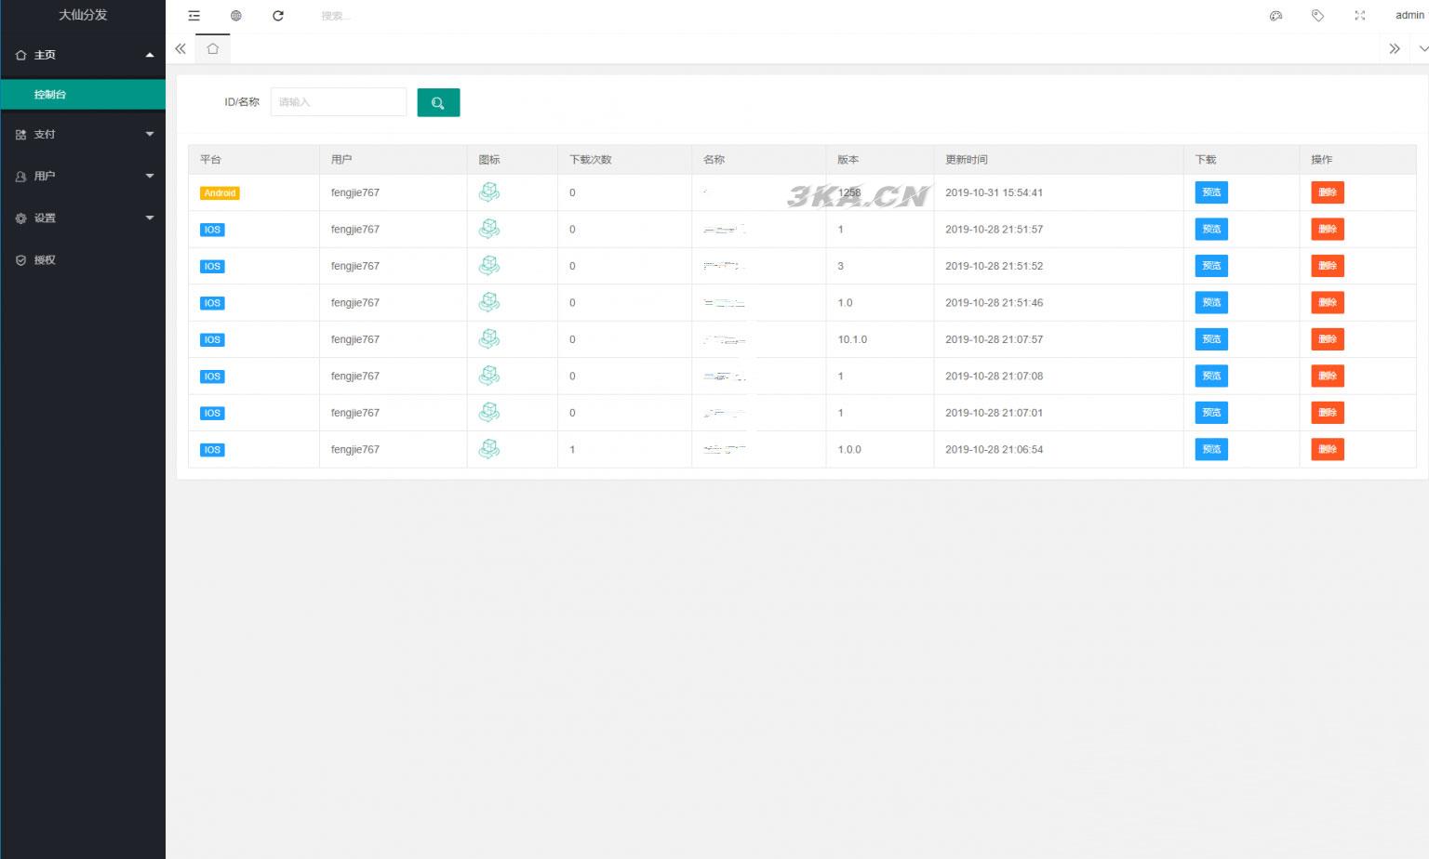
Task: Click app icon in the 21:07:57 row
Action: pyautogui.click(x=489, y=339)
